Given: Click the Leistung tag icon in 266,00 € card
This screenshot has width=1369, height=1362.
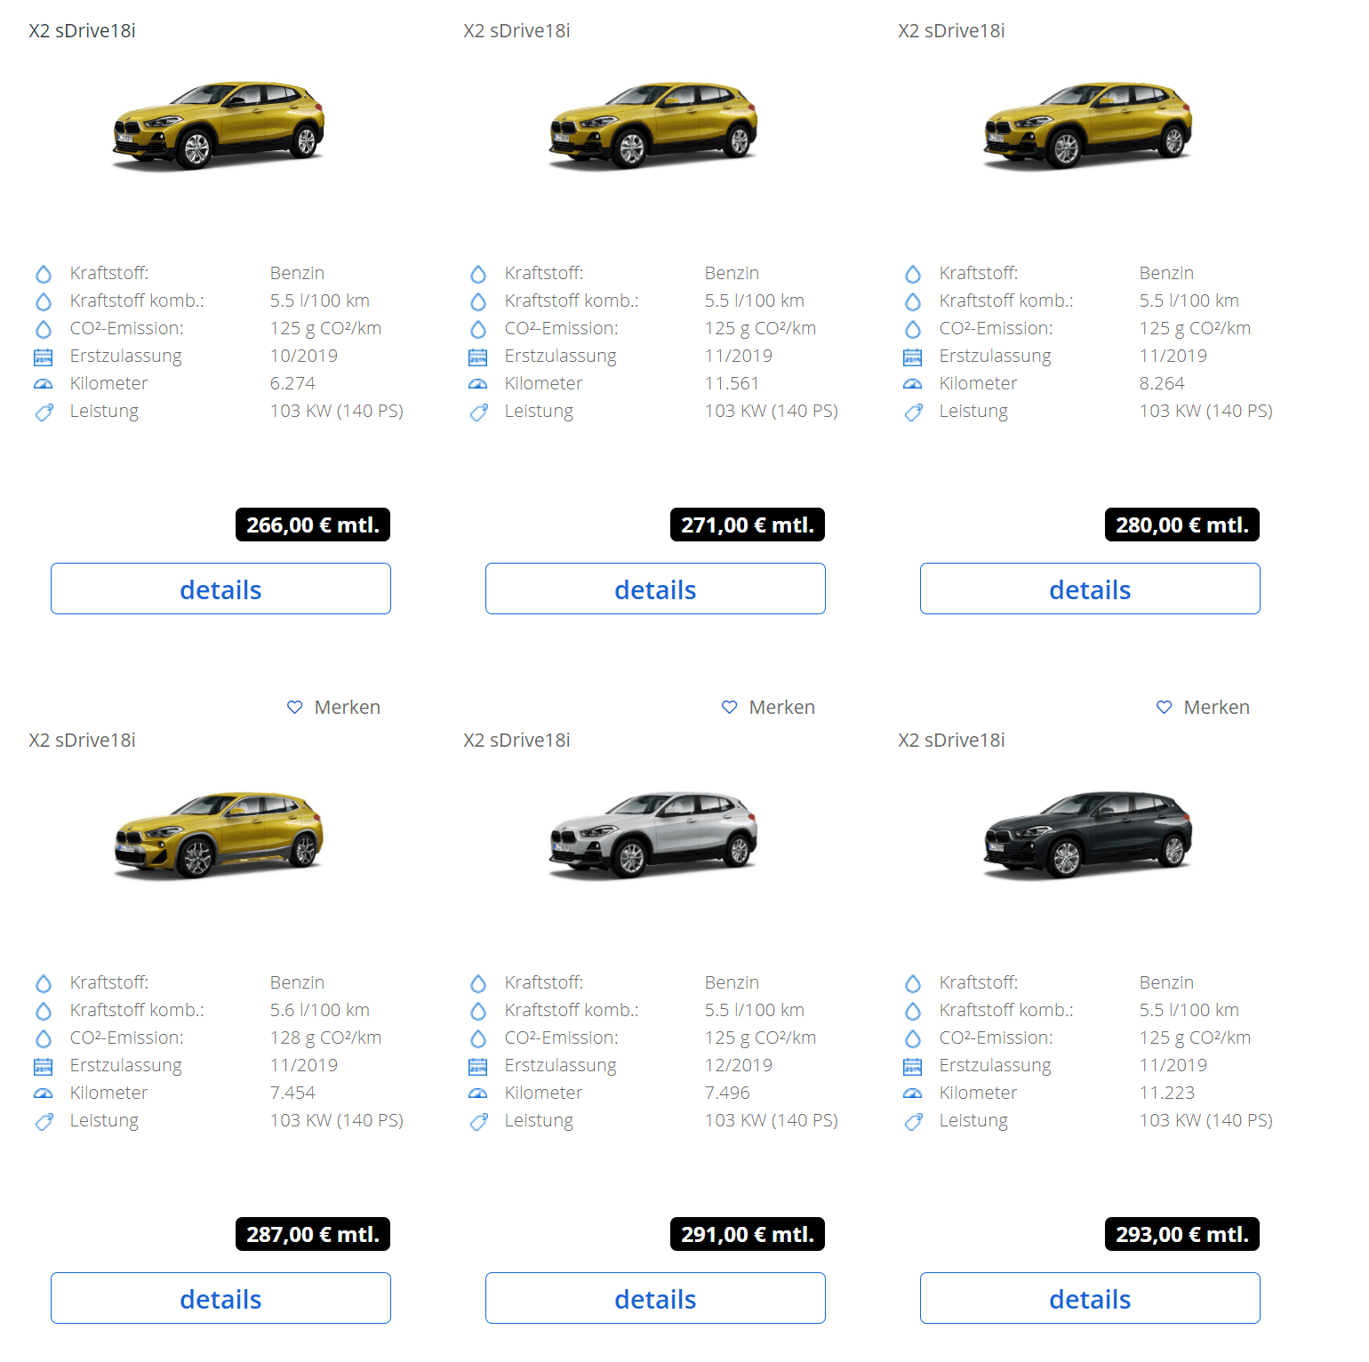Looking at the screenshot, I should tap(44, 413).
